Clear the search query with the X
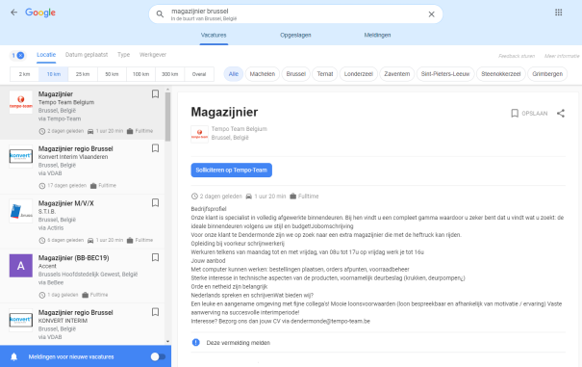Screen dimensions: 582x367 click(431, 14)
